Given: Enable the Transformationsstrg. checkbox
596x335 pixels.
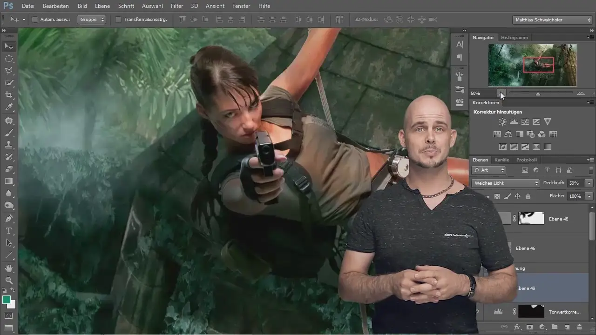Looking at the screenshot, I should click(x=118, y=20).
